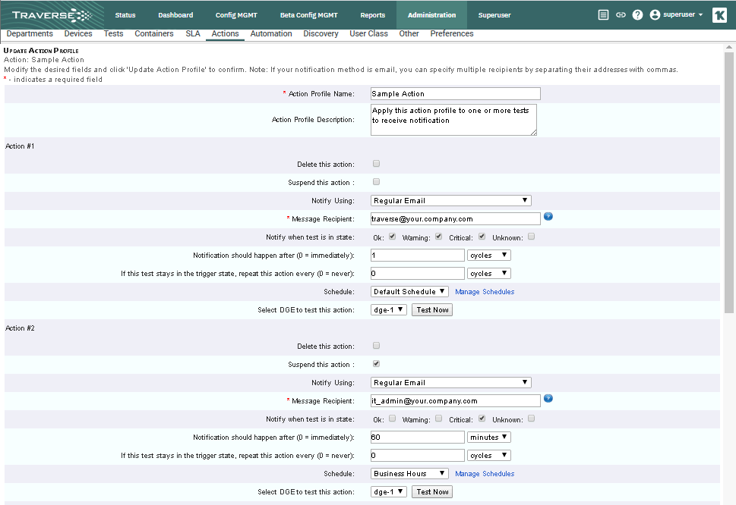The height and width of the screenshot is (505, 736).
Task: Switch to the Preferences tab
Action: (452, 33)
